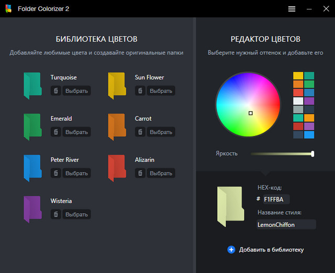Click the purple Wisteria folder thumbnail
Screen dimensions: 335x273
(x=32, y=209)
